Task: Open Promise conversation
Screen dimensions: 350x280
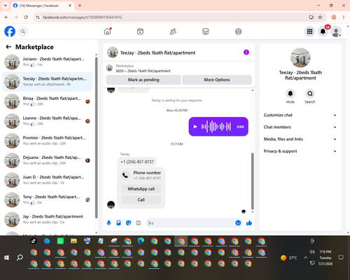Action: click(47, 141)
